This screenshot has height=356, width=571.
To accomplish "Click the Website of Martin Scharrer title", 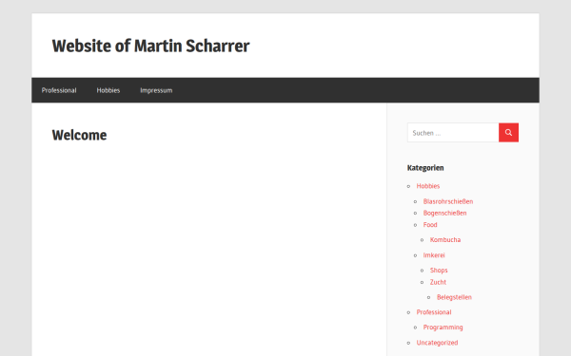I will [150, 47].
